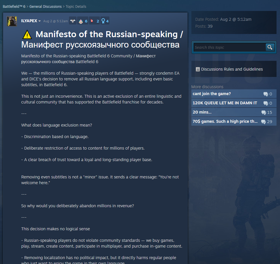Open '120K QUEUE LET ME IN DAMN IT' discussion
This screenshot has width=280, height=264.
tap(234, 103)
